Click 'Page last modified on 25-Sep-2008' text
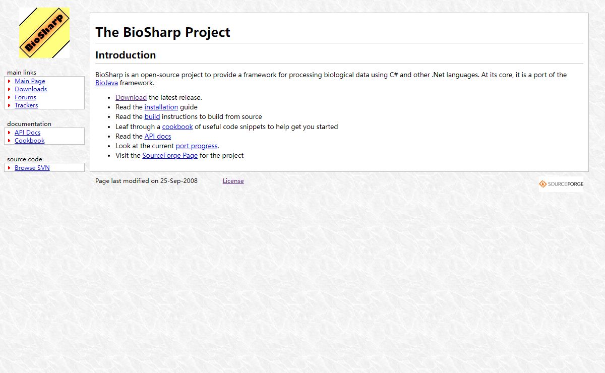This screenshot has height=373, width=605. pyautogui.click(x=146, y=181)
